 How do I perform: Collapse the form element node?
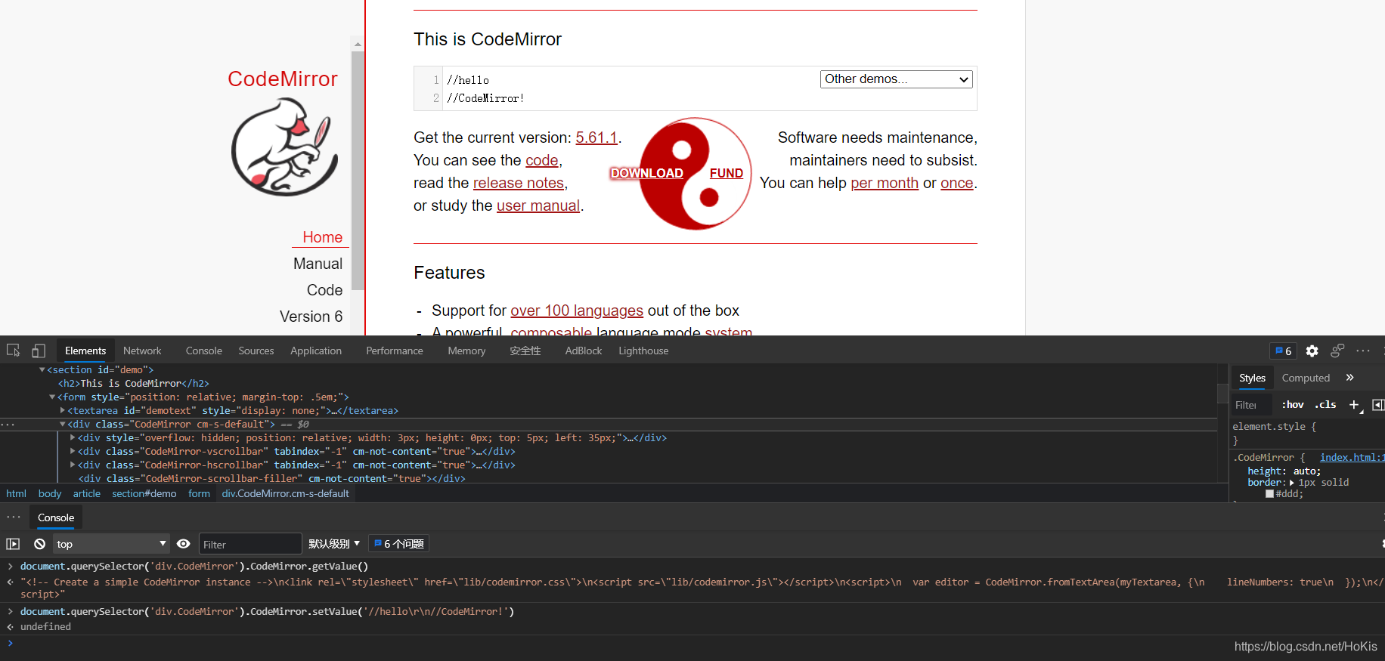[x=52, y=397]
